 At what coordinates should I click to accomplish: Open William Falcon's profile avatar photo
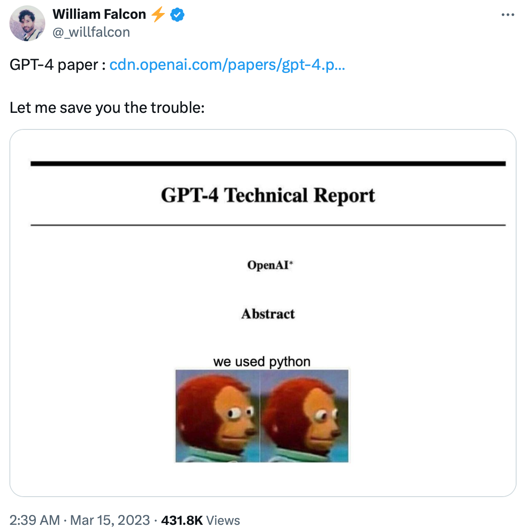(x=27, y=24)
